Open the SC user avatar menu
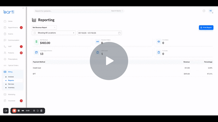 click(x=211, y=11)
